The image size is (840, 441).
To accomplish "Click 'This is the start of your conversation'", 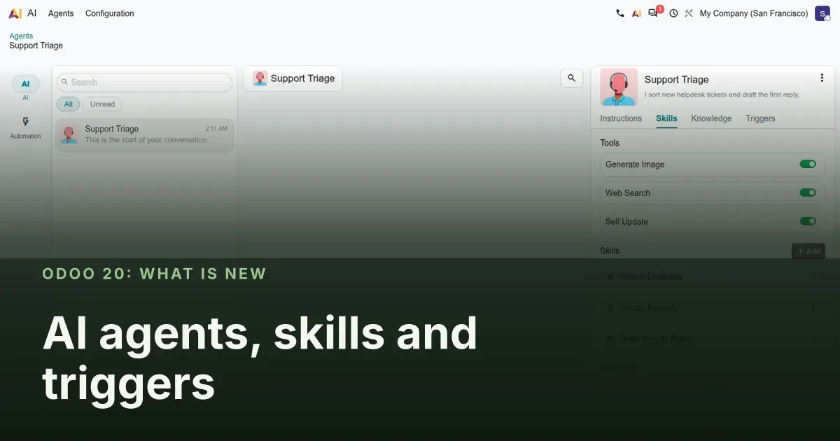I will (x=146, y=140).
